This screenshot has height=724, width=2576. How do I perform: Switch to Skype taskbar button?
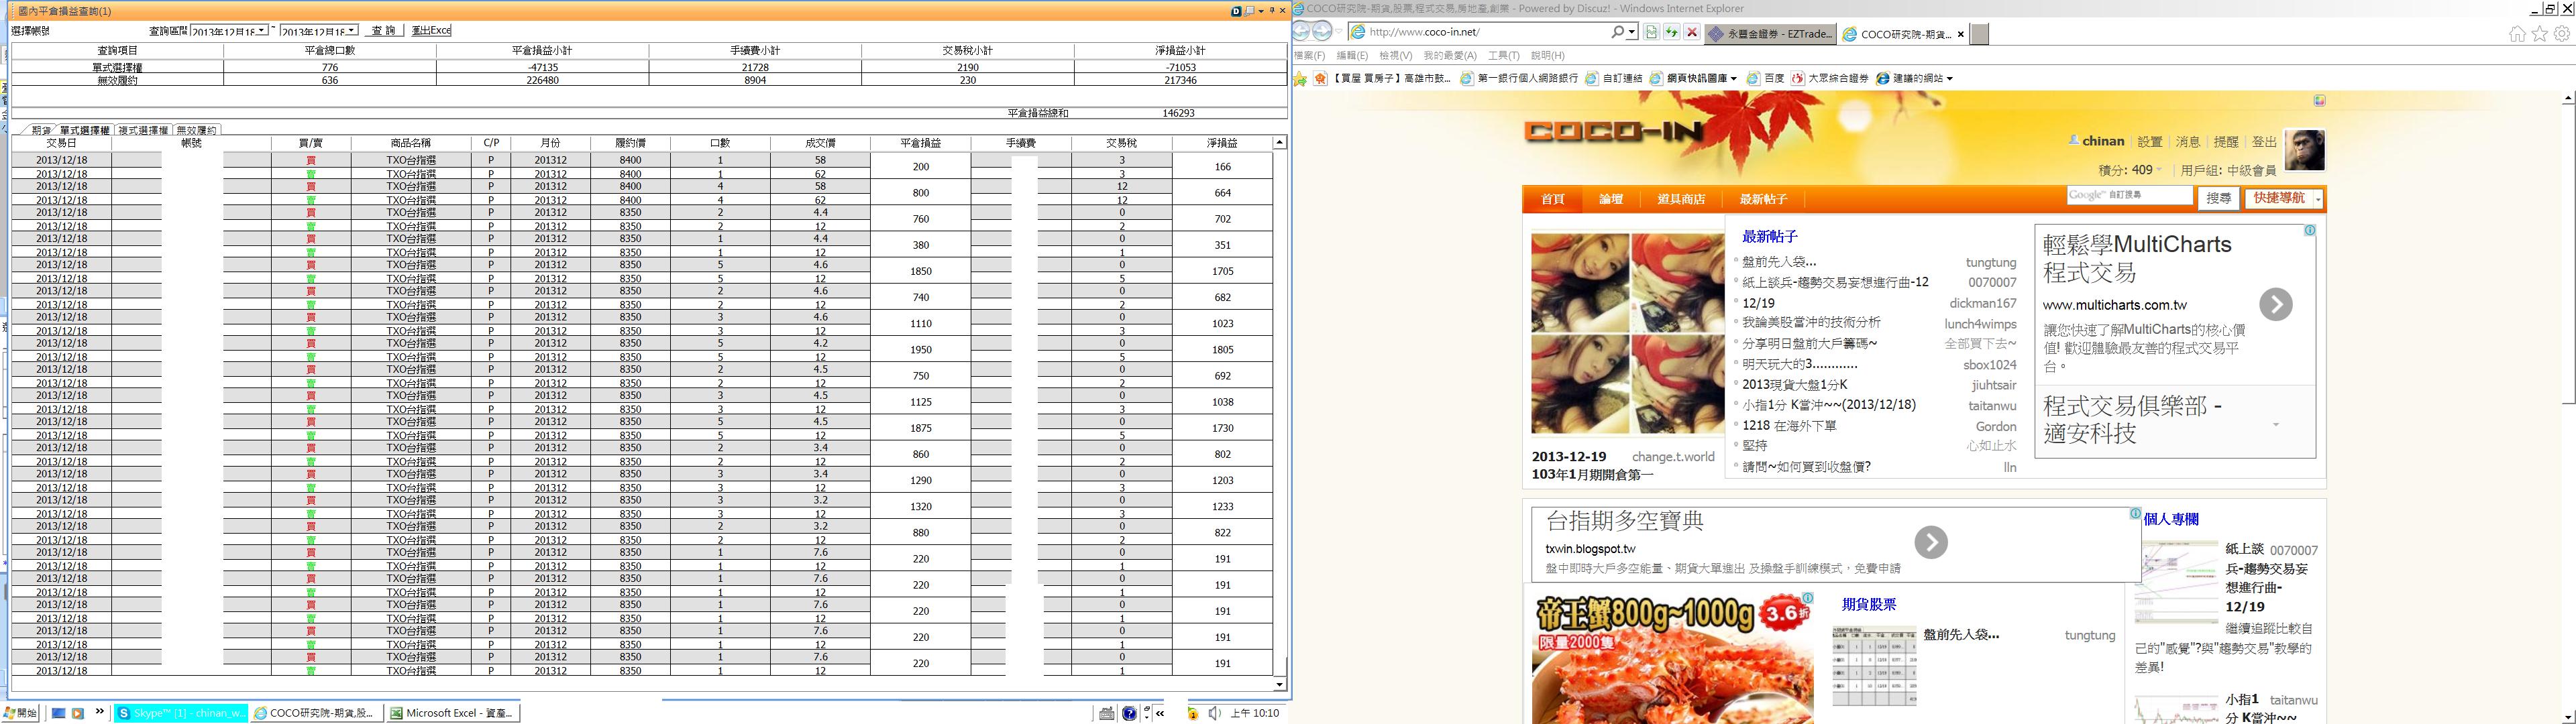pyautogui.click(x=181, y=713)
